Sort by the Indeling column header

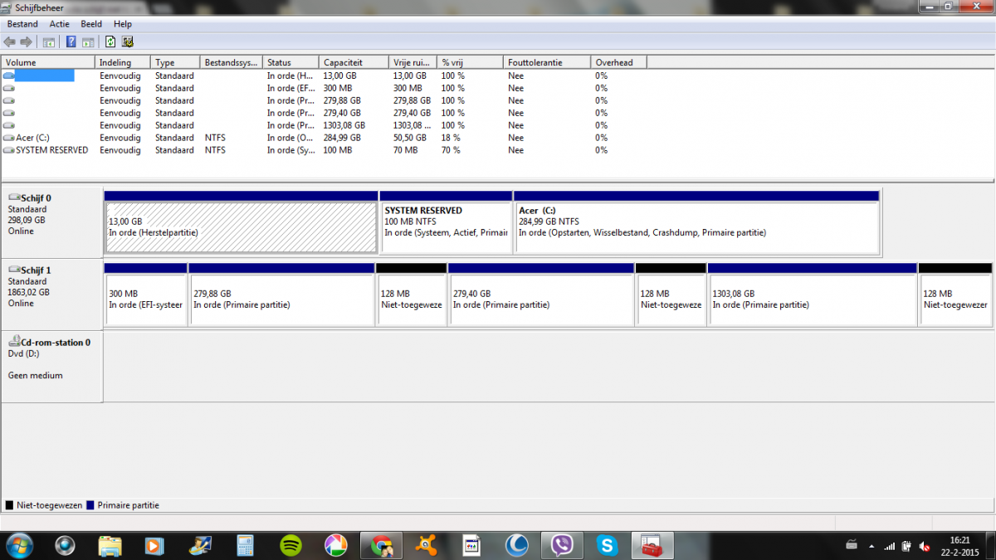click(x=123, y=62)
